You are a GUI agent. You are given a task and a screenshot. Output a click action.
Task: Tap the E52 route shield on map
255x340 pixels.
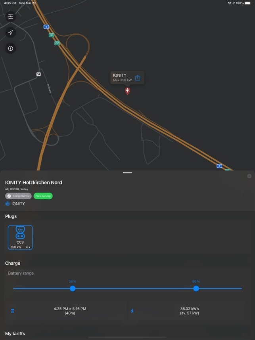[57, 43]
